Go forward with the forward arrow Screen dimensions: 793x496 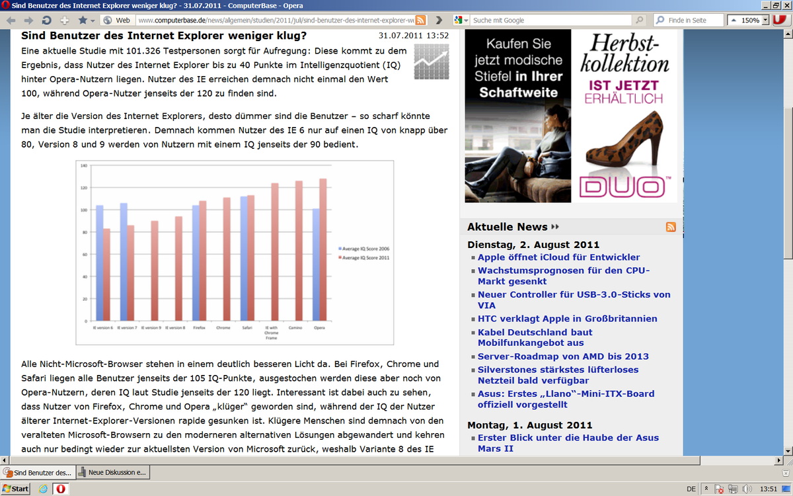pos(28,21)
